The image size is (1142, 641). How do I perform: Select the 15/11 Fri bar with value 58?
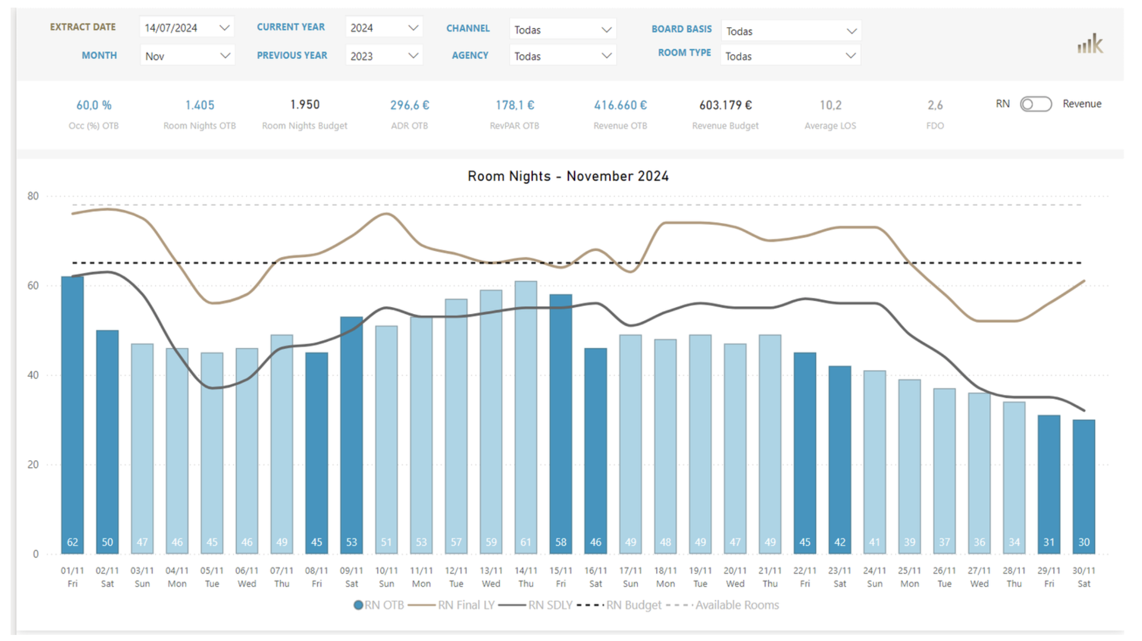(x=561, y=424)
